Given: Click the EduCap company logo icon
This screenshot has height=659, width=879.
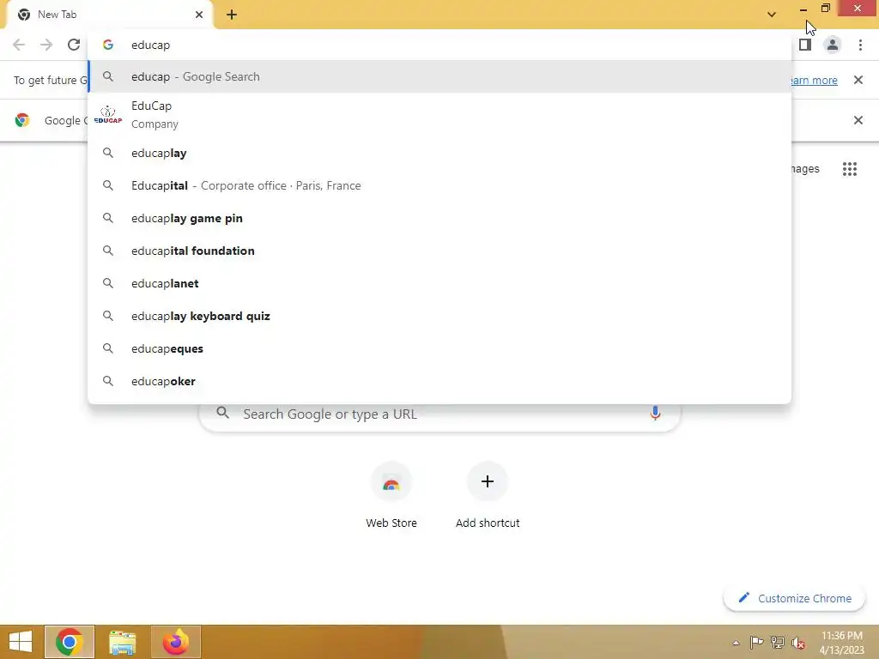Looking at the screenshot, I should (107, 115).
